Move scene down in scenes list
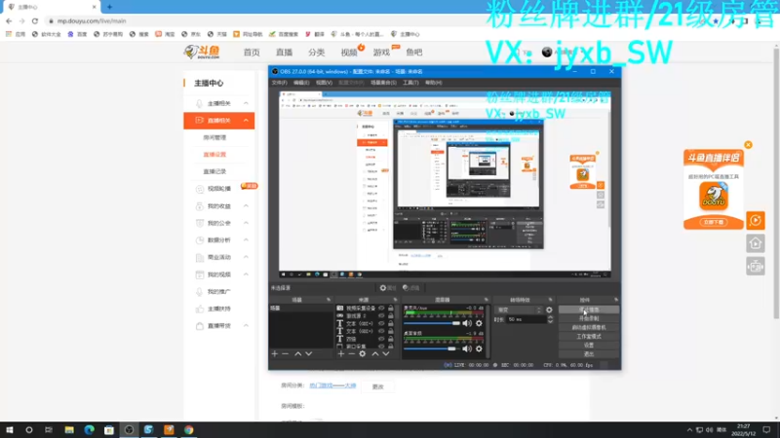Viewport: 780px width, 438px height. pos(308,353)
